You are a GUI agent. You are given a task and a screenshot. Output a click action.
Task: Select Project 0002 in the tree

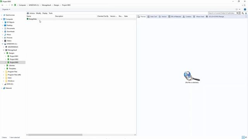pos(14,59)
